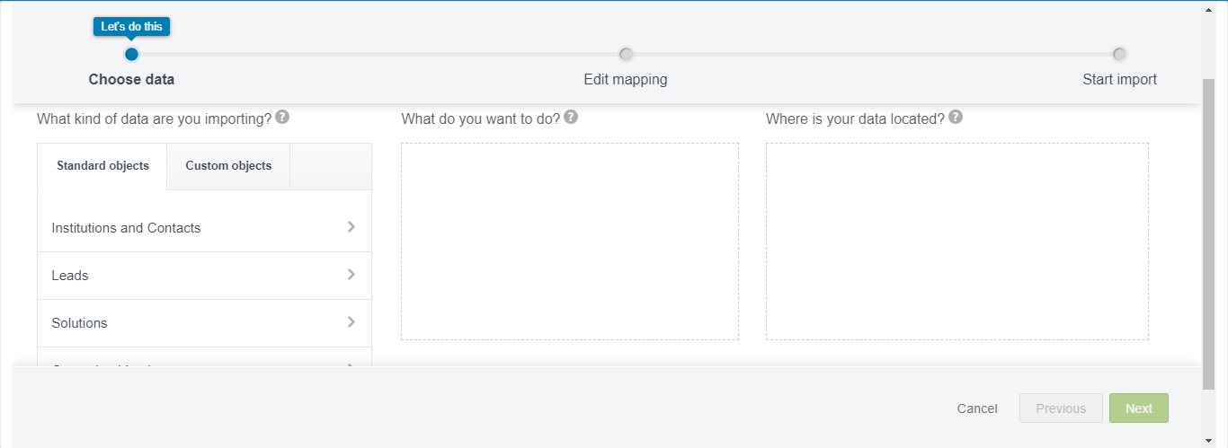Screen dimensions: 1228x448
Task: Click the Start import step circle
Action: 1119,54
